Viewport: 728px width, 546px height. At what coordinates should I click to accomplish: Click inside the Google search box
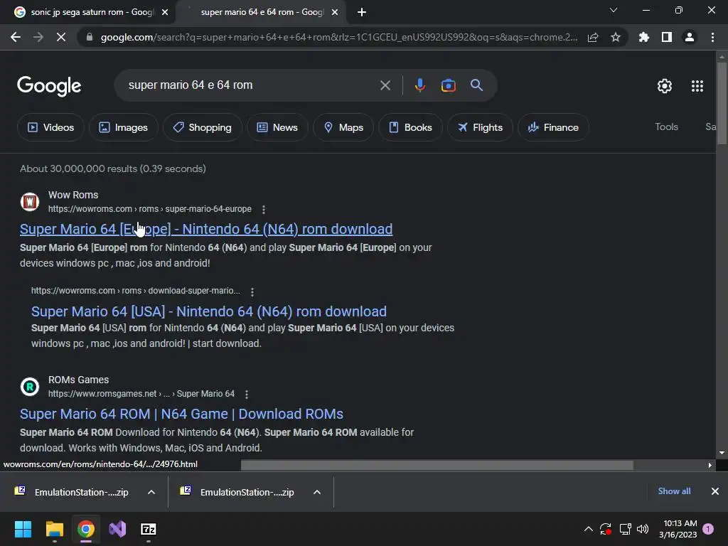251,85
